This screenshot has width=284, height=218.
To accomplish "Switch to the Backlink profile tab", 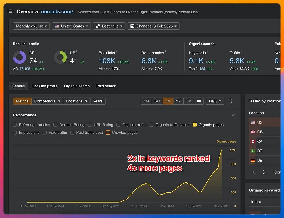I will (45, 86).
